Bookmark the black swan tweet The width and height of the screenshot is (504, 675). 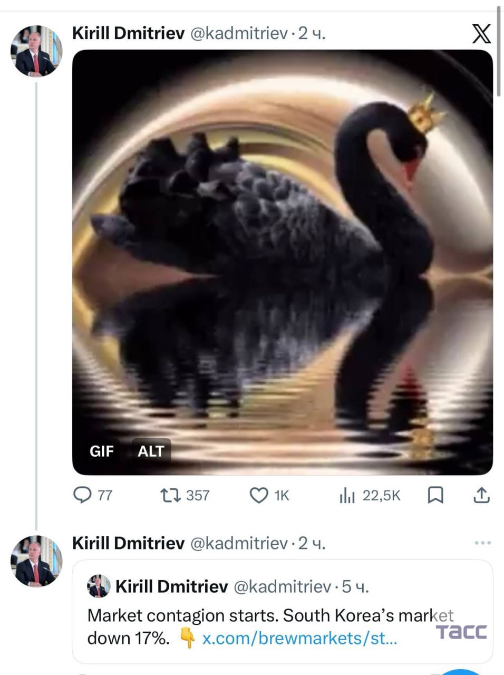[x=435, y=495]
